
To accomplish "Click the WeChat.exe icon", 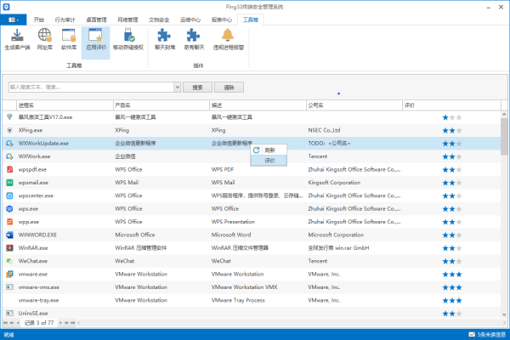I will (9, 261).
